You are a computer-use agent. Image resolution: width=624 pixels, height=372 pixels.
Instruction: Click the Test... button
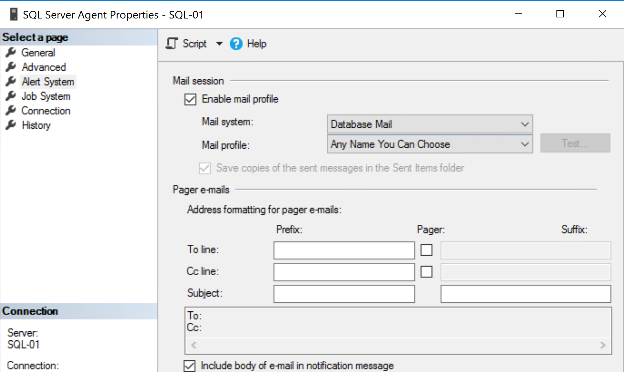click(575, 143)
